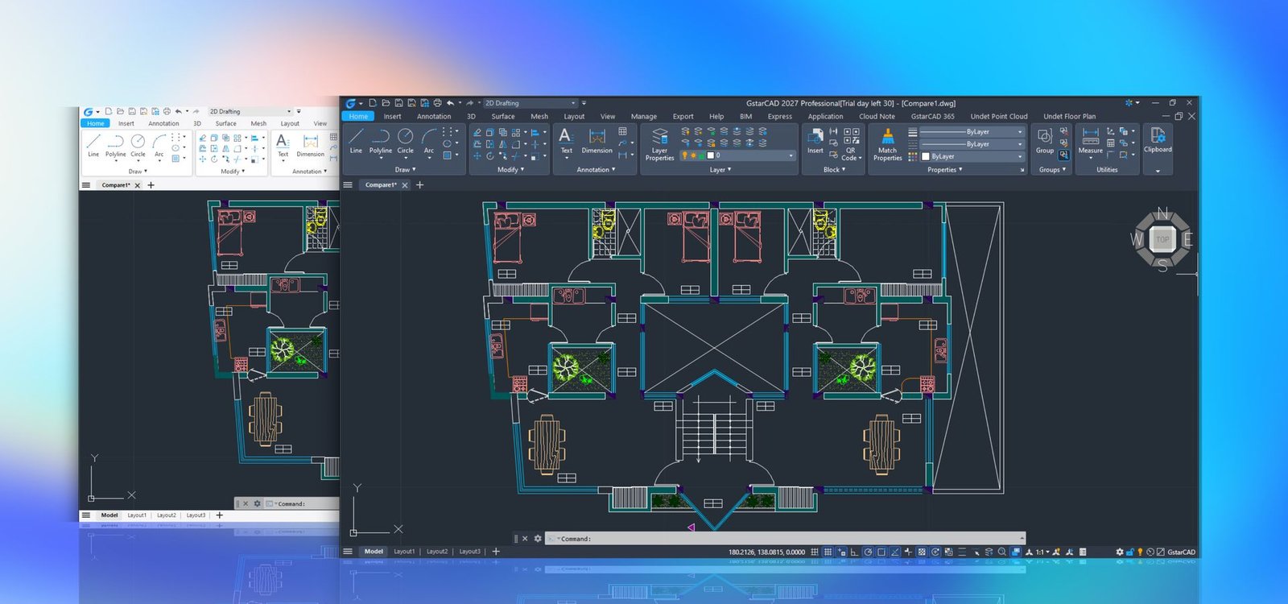
Task: Switch to Layout1 tab in dark window
Action: click(404, 552)
